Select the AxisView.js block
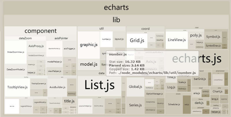 coord(72,94)
